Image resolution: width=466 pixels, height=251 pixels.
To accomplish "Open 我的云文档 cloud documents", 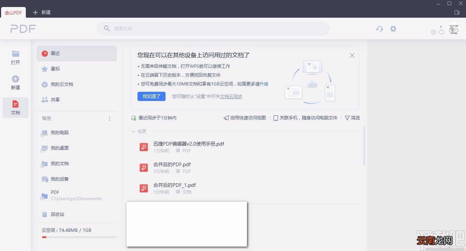I will click(77, 84).
